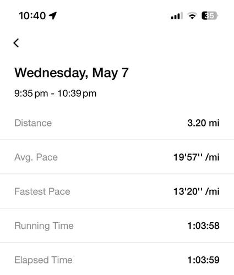Select the Running Time row label

(x=44, y=226)
